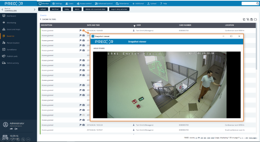Click the camera image in Snapshot viewer
260x142 pixels.
tap(167, 85)
